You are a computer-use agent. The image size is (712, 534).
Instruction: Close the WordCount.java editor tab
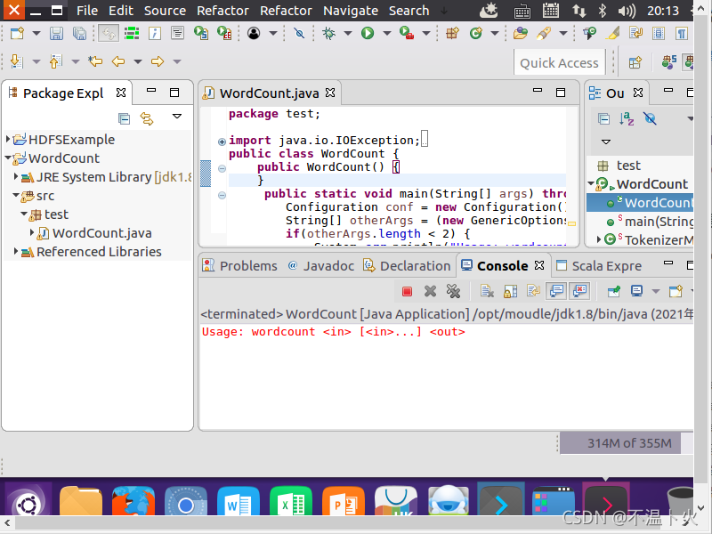click(330, 93)
